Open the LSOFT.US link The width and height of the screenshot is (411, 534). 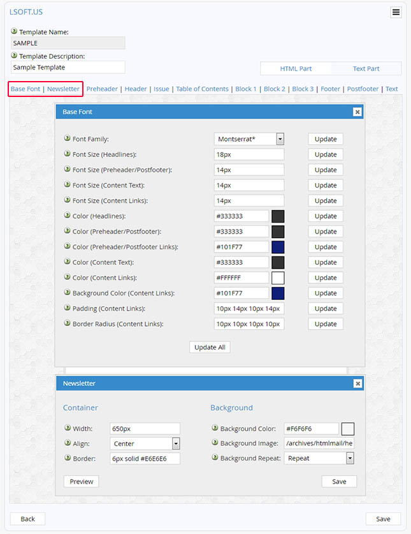pos(26,12)
